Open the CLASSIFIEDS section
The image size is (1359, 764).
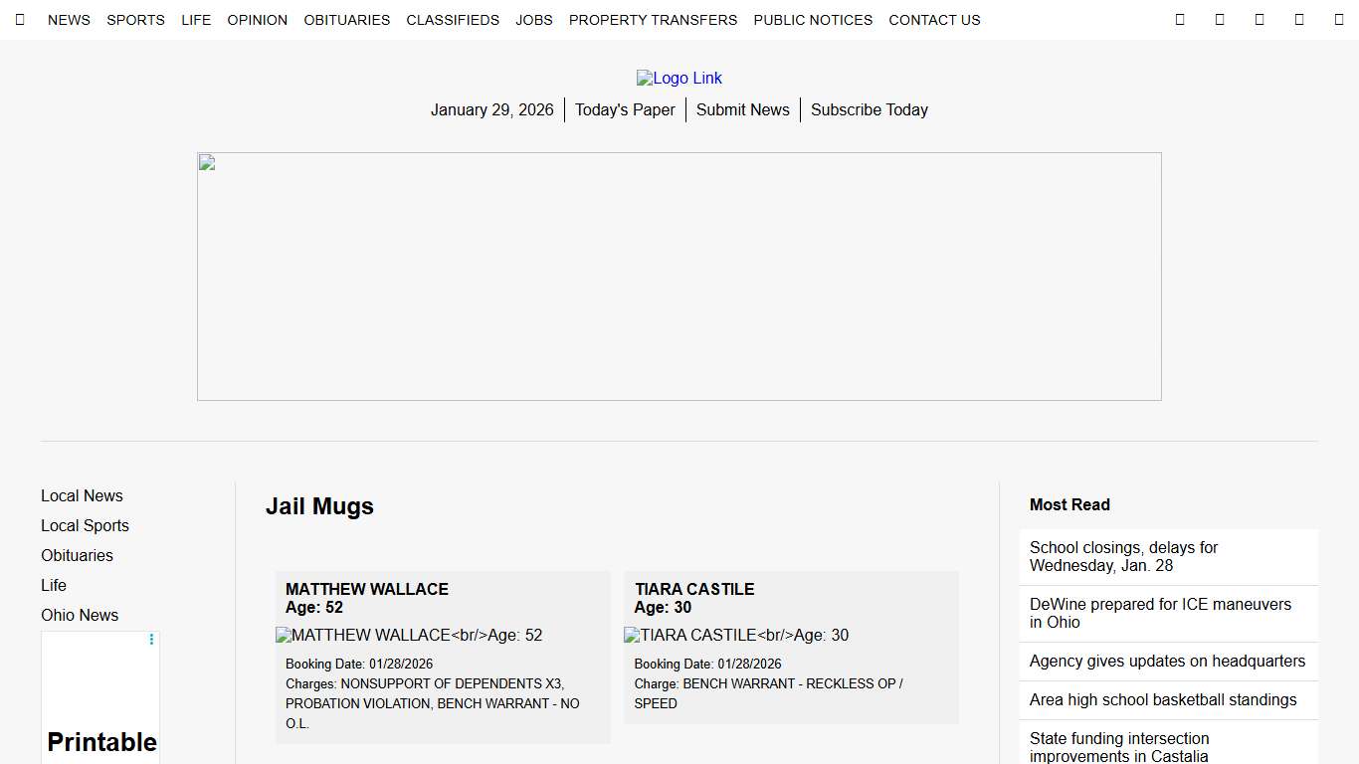[x=453, y=19]
